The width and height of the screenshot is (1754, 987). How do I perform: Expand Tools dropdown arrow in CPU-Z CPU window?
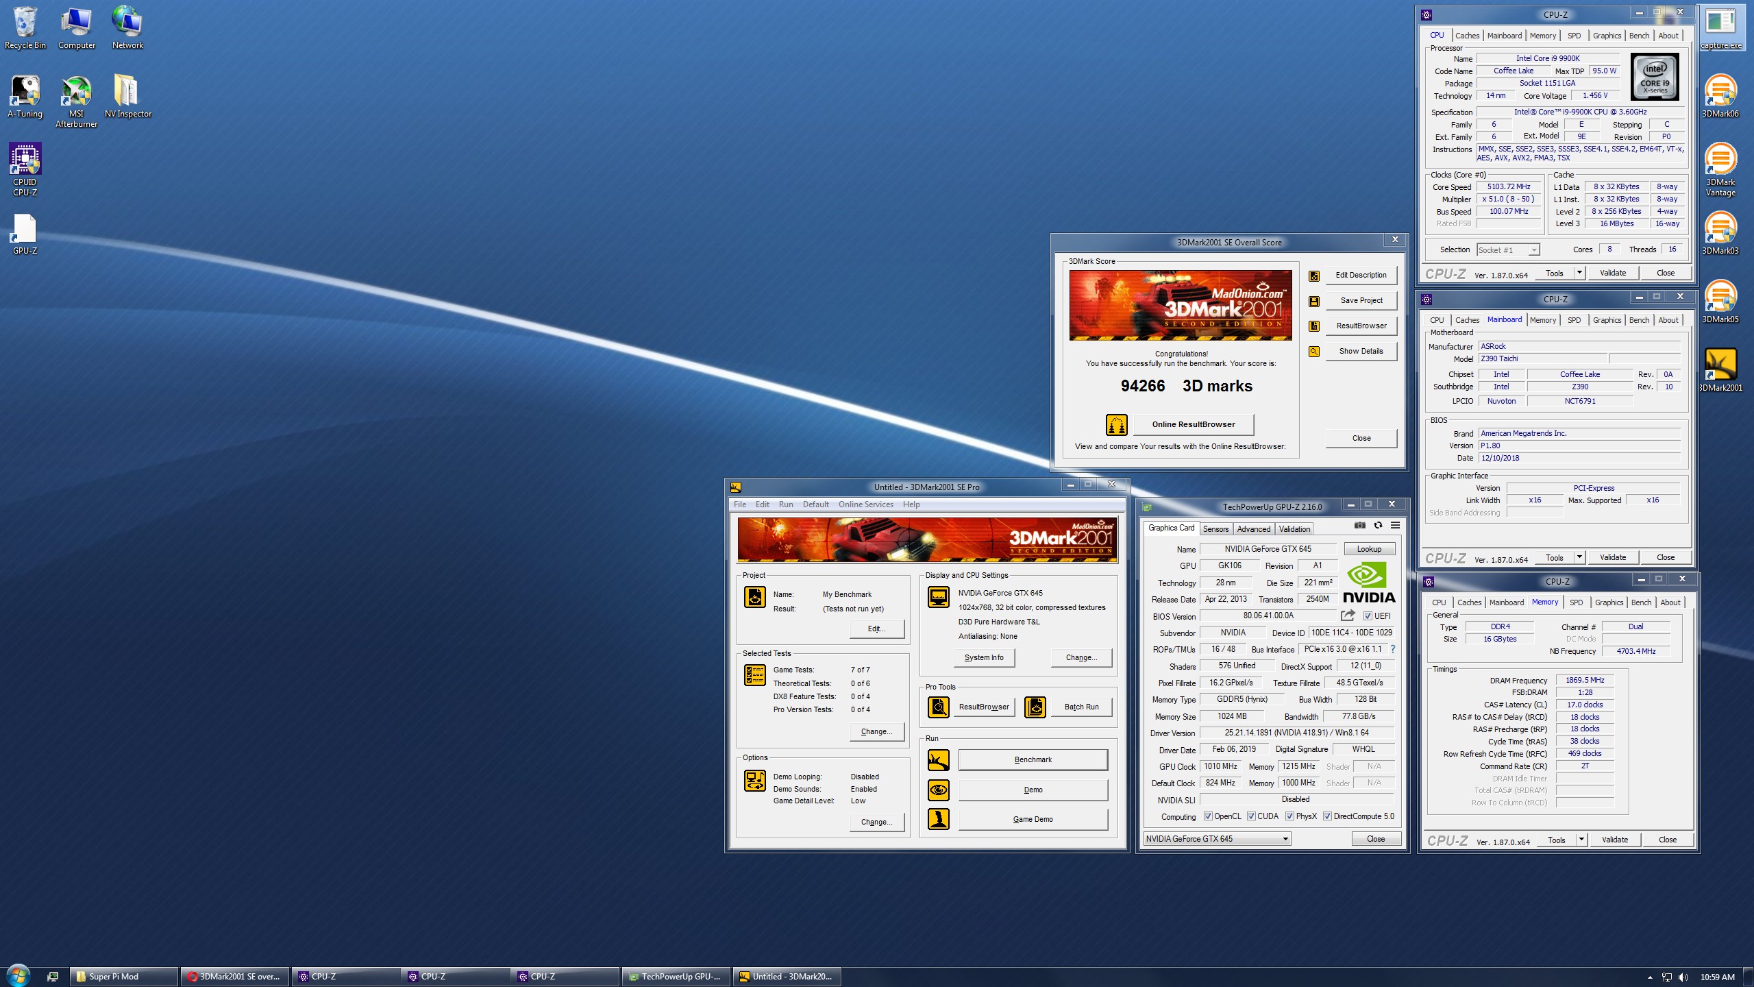pyautogui.click(x=1579, y=273)
